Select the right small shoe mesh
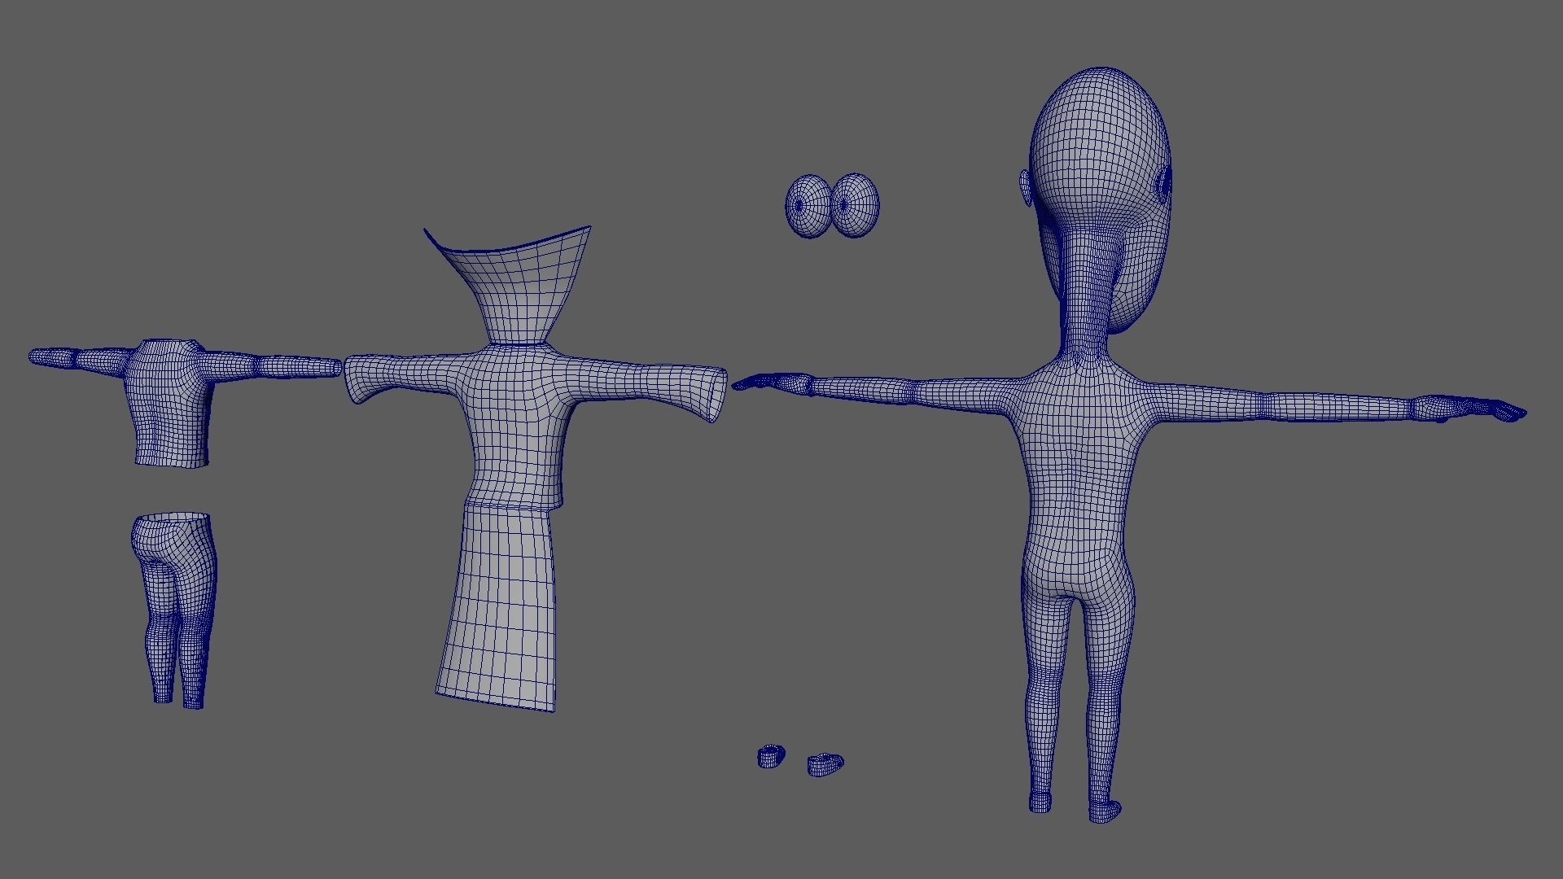 (825, 764)
